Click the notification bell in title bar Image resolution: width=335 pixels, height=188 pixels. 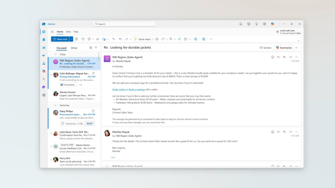point(241,24)
